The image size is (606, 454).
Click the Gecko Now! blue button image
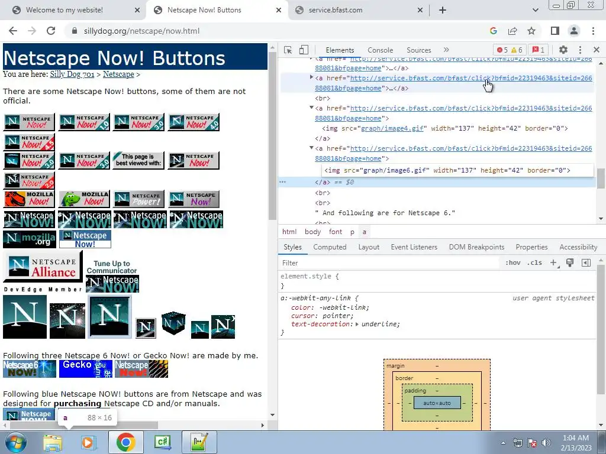86,369
